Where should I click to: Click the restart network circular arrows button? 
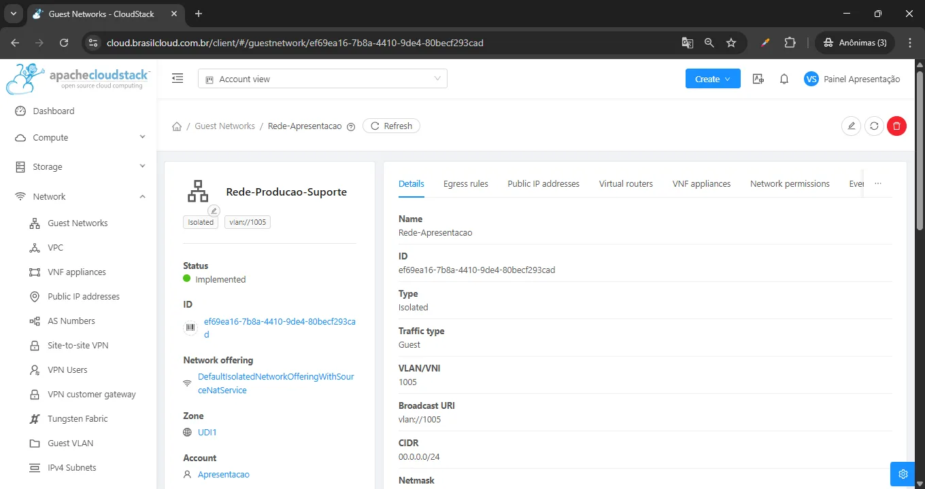(874, 126)
